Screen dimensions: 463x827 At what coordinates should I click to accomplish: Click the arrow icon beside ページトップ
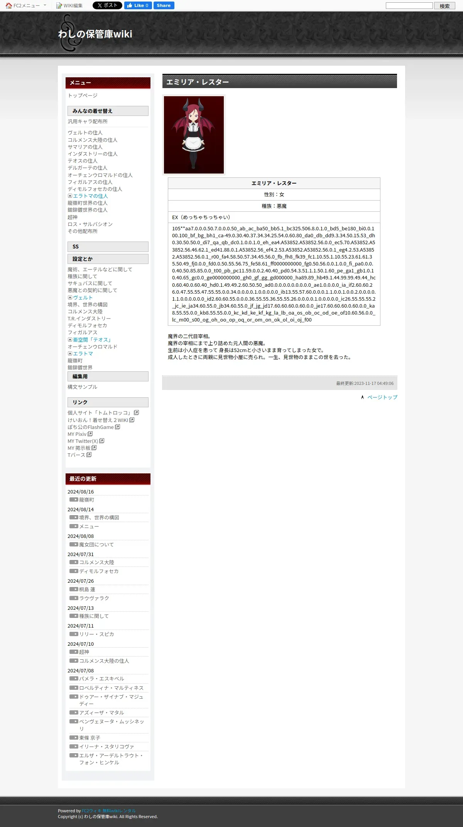(x=362, y=397)
